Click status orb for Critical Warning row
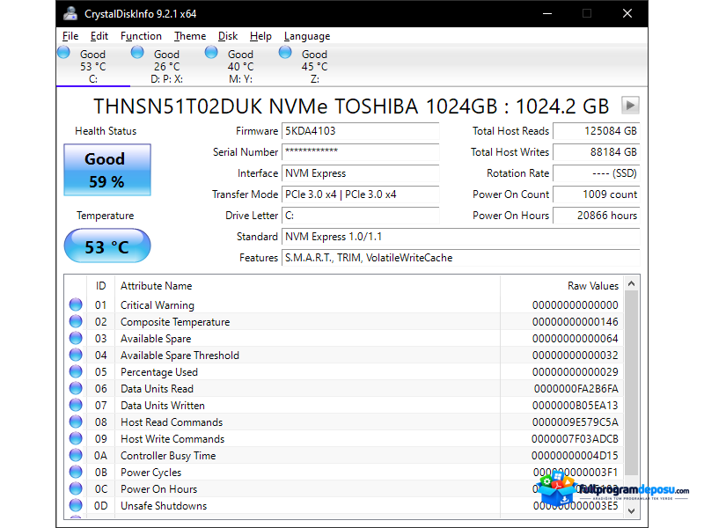Viewport: 704px width, 528px height. [x=76, y=304]
